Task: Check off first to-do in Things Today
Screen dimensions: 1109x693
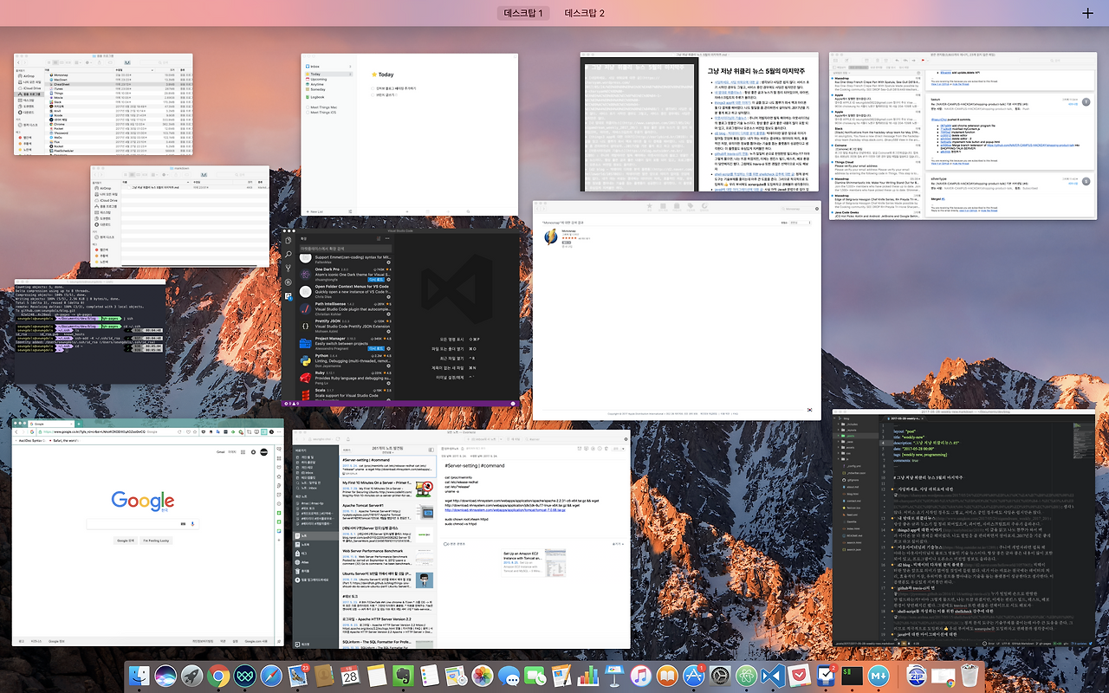Action: (373, 88)
